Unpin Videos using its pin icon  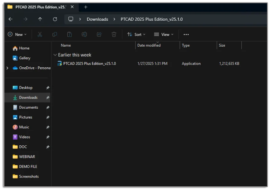[x=48, y=137]
